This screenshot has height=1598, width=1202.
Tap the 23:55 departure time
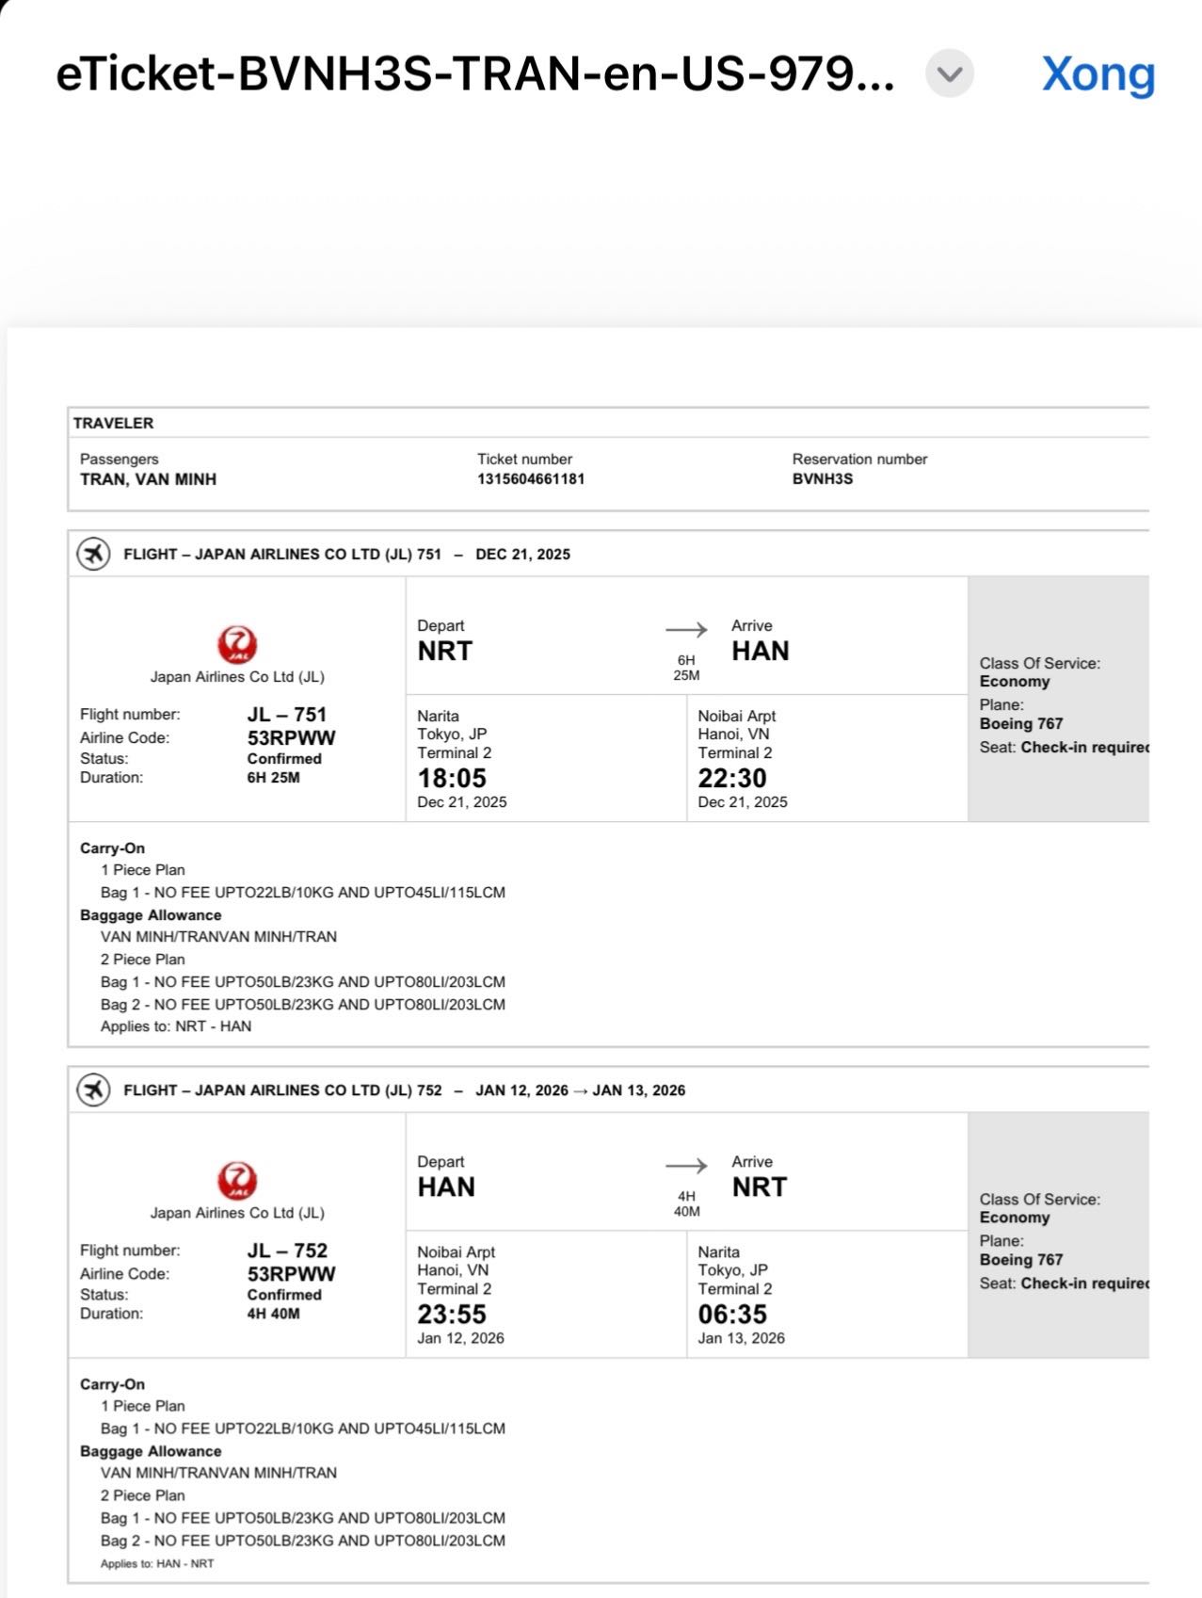[452, 1314]
